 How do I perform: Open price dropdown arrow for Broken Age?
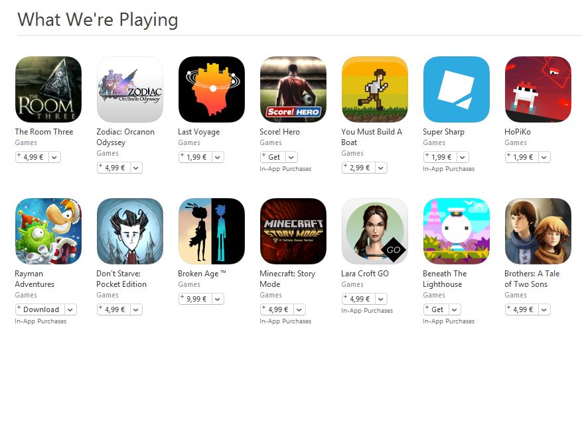pyautogui.click(x=218, y=299)
